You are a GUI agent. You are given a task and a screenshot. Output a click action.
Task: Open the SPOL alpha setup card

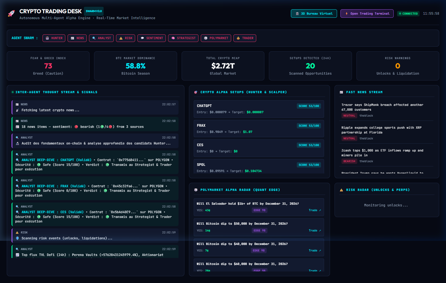tap(259, 166)
